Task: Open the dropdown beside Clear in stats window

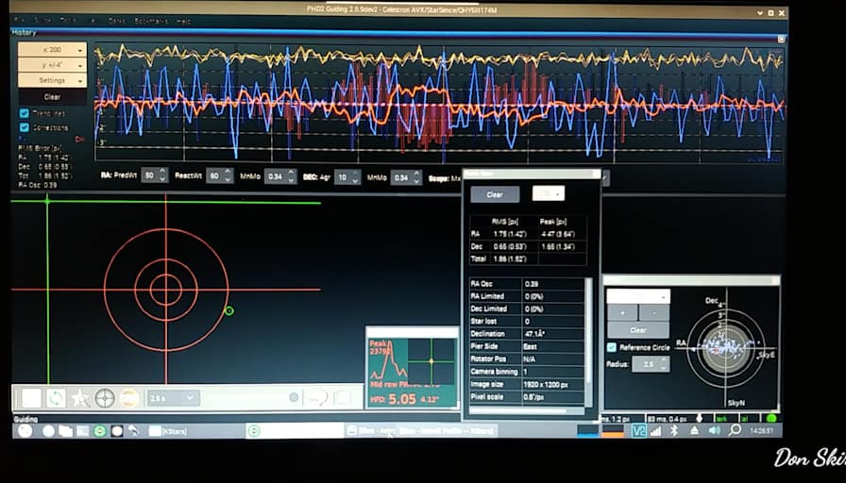Action: [549, 194]
